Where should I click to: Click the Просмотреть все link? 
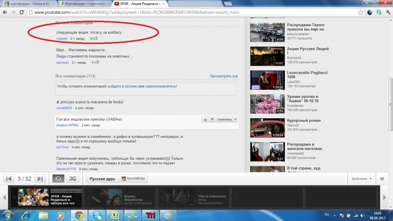point(224,76)
